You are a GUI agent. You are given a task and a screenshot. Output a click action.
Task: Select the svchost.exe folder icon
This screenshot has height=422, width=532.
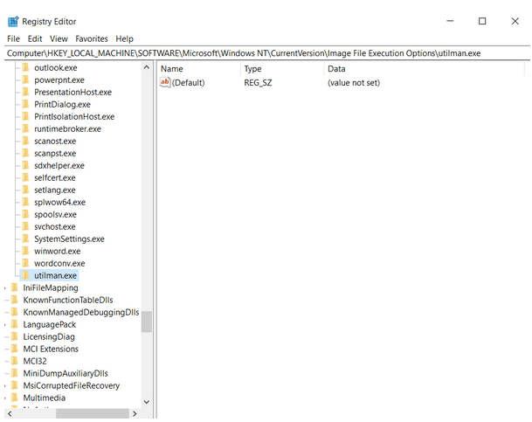click(25, 226)
